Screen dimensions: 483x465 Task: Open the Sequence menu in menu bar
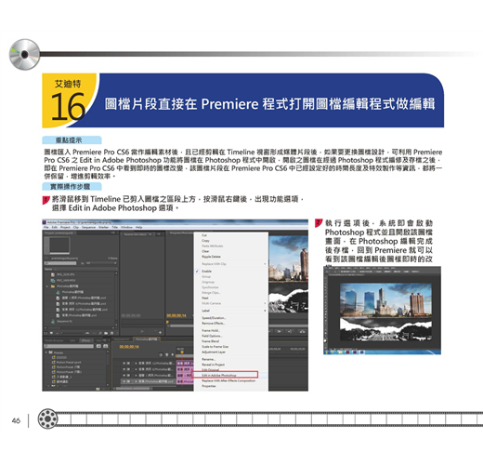(x=88, y=227)
